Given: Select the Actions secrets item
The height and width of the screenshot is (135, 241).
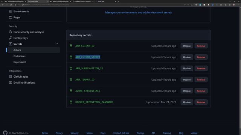Looking at the screenshot, I should (34, 50).
